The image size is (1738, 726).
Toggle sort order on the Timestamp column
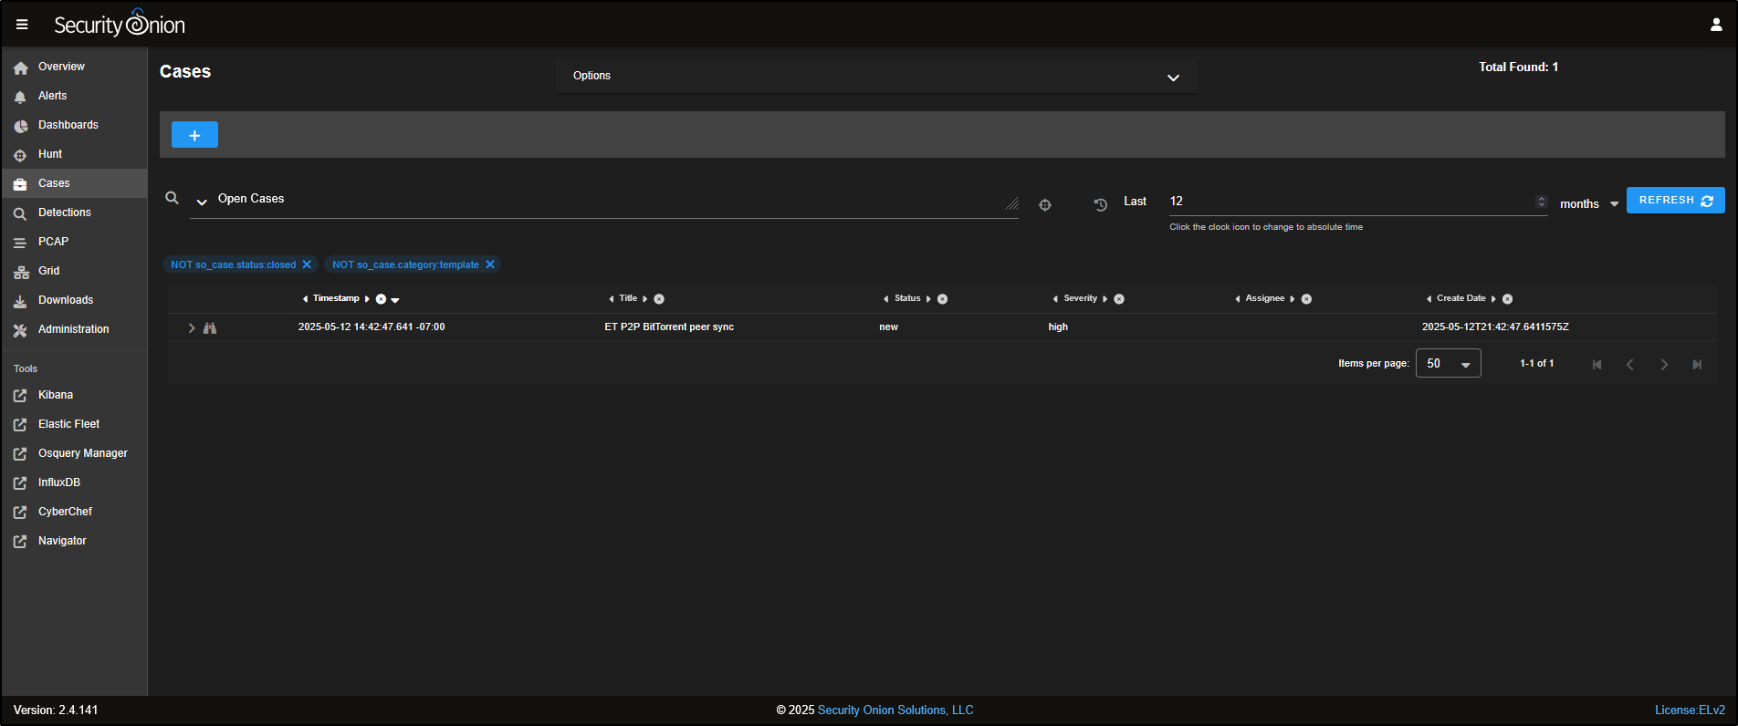[x=395, y=299]
